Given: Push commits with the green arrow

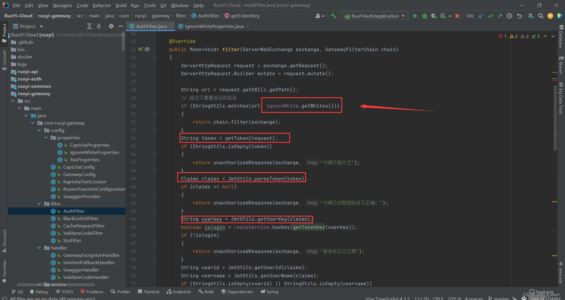Looking at the screenshot, I should pyautogui.click(x=500, y=16).
